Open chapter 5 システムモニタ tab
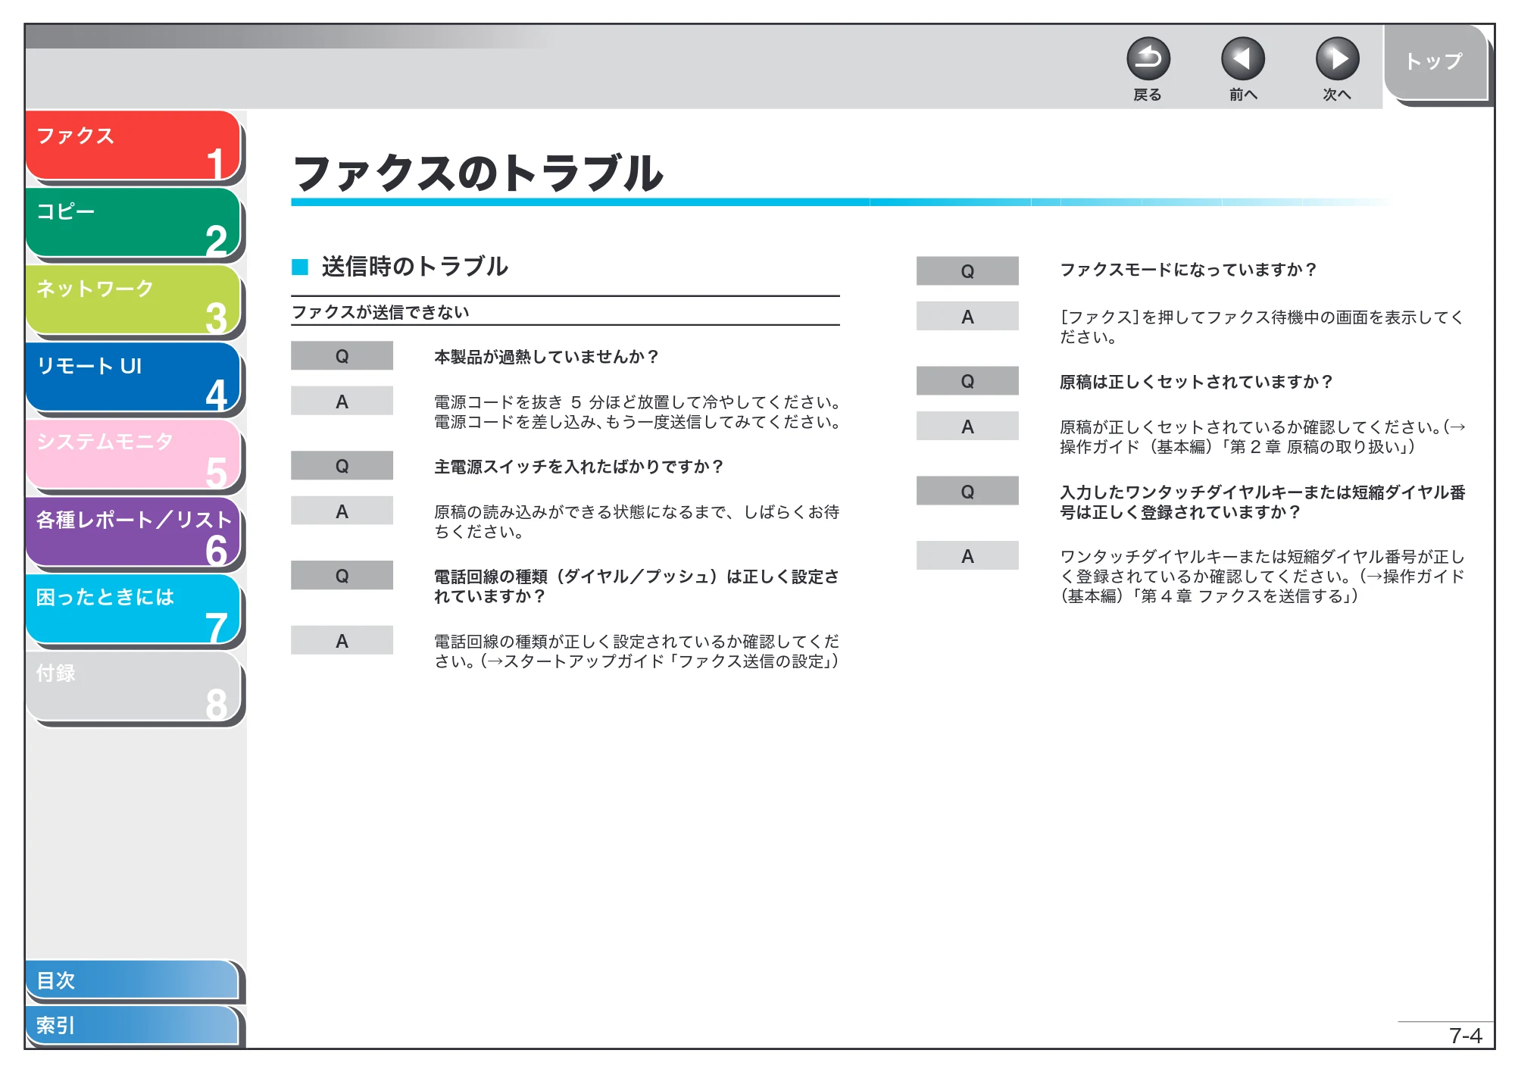This screenshot has width=1515, height=1072. (x=133, y=455)
